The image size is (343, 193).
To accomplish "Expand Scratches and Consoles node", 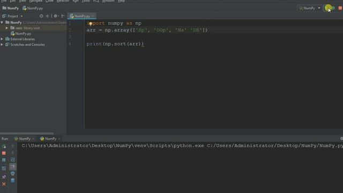I will coord(2,44).
